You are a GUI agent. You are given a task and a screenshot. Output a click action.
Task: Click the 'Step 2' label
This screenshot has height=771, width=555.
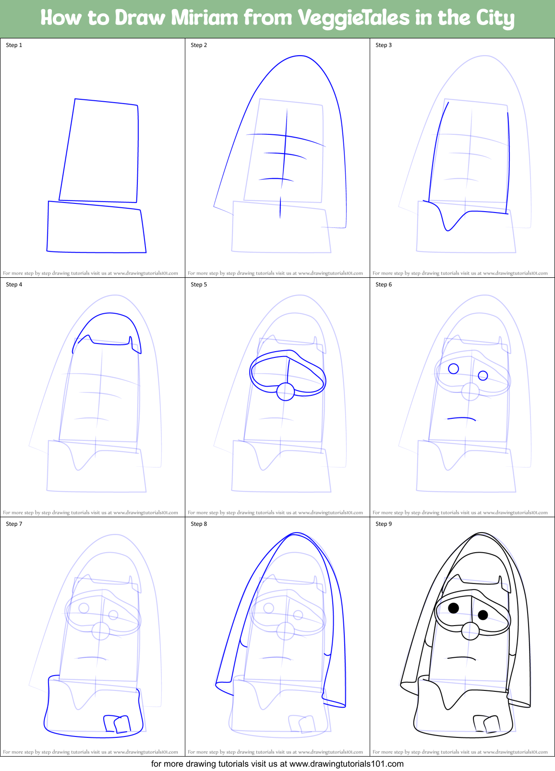(199, 45)
